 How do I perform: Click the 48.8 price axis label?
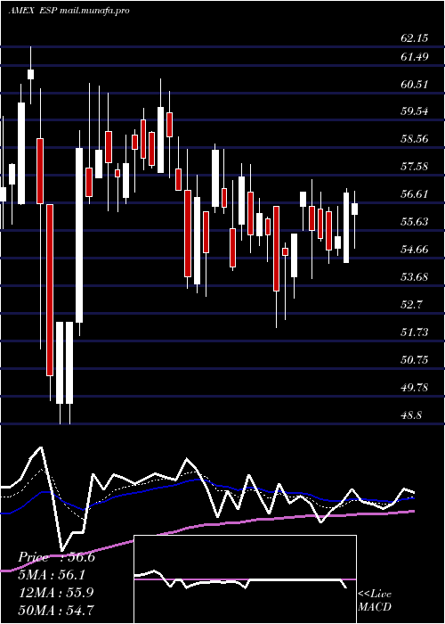point(411,415)
